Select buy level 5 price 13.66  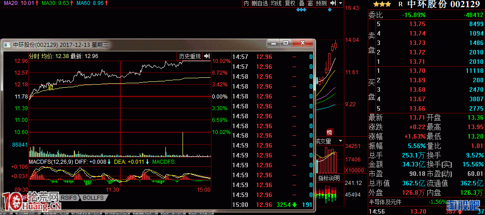click(x=417, y=108)
